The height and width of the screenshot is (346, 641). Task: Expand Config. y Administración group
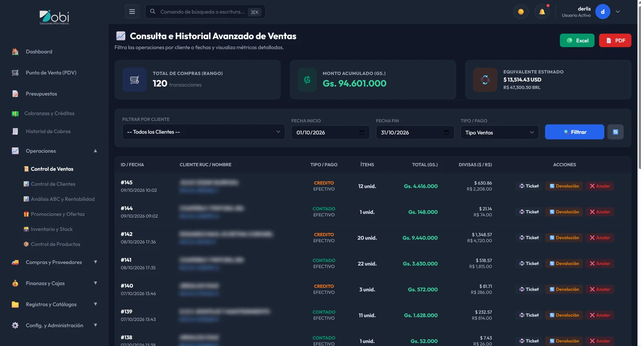54,326
